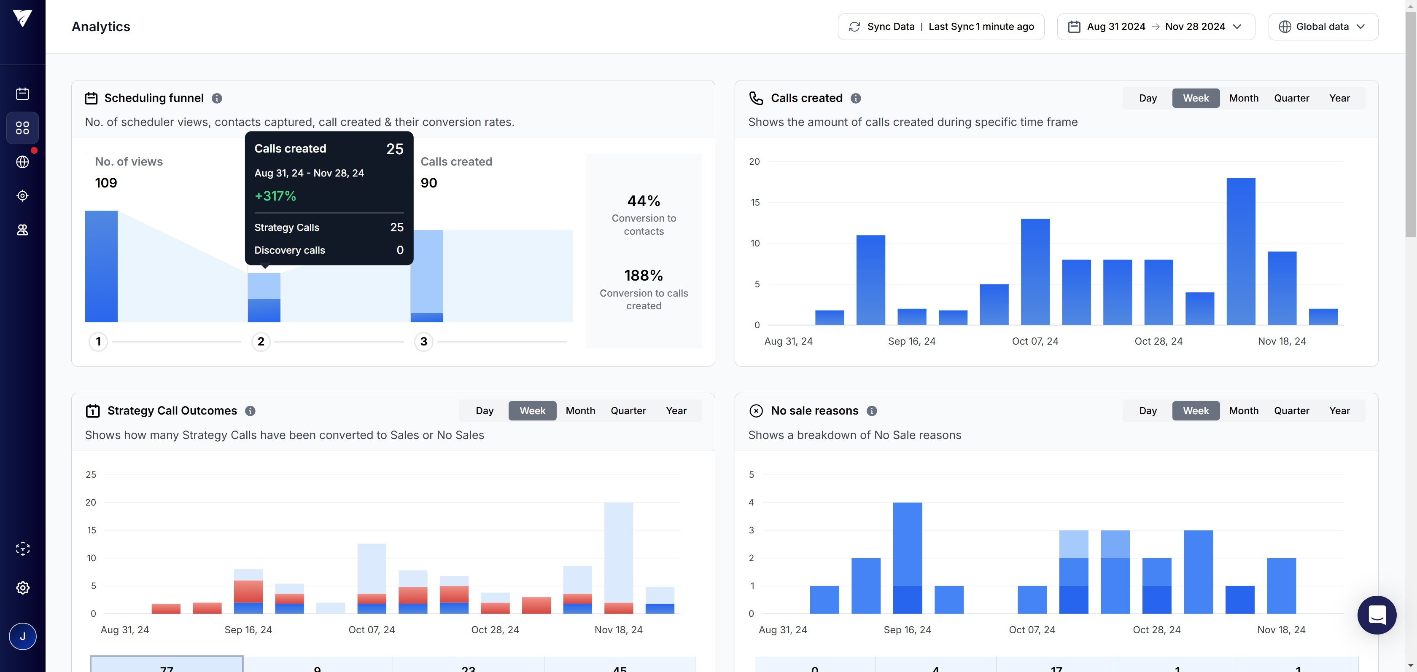Open the target icon in sidebar
The height and width of the screenshot is (672, 1417).
[x=22, y=195]
